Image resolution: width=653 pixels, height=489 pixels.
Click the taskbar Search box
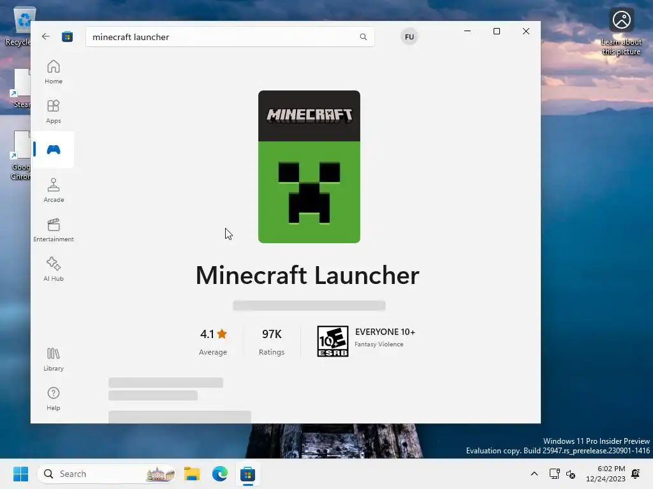[x=106, y=474]
